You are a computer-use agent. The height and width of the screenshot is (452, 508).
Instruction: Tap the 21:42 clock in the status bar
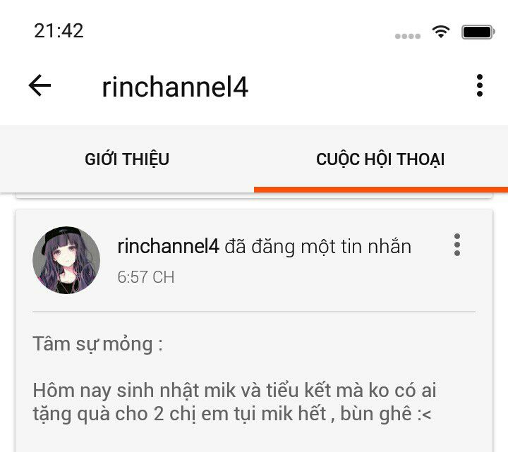(59, 31)
